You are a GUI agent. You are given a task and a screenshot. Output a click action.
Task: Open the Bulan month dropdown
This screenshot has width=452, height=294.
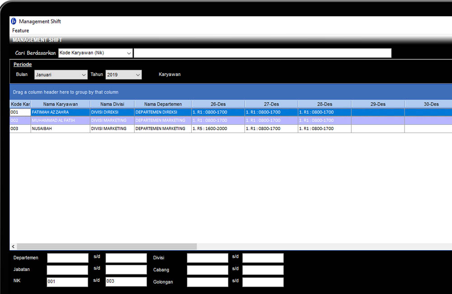[x=84, y=75]
